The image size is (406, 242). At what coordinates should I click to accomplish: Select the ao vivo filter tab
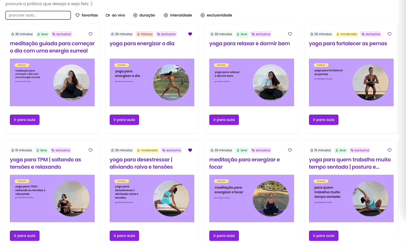[x=115, y=15]
